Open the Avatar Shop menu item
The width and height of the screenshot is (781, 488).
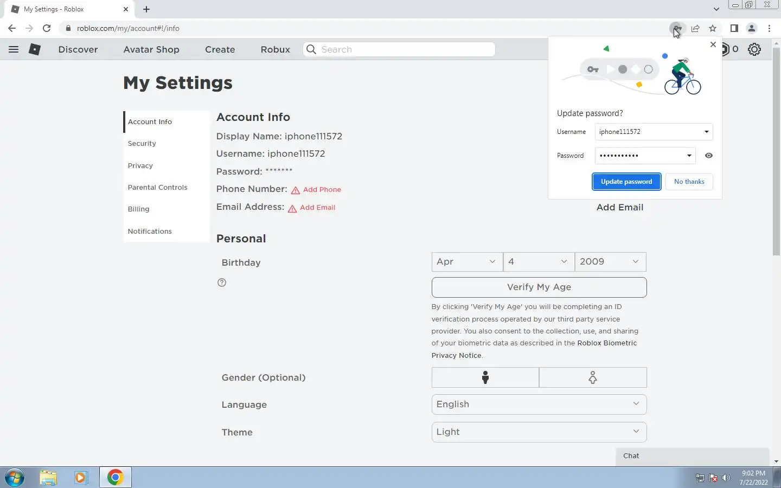coord(151,49)
